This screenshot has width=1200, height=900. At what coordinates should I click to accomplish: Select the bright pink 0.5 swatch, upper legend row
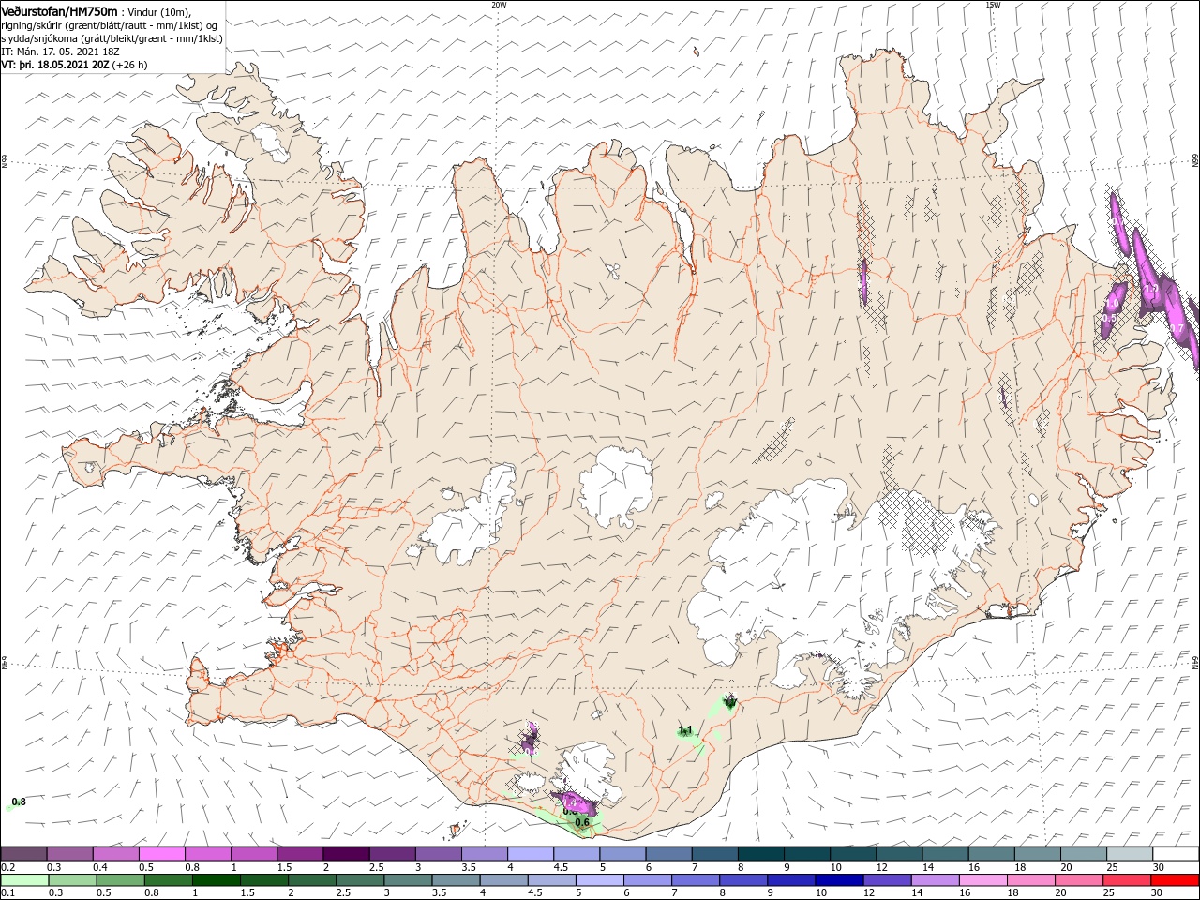[161, 853]
